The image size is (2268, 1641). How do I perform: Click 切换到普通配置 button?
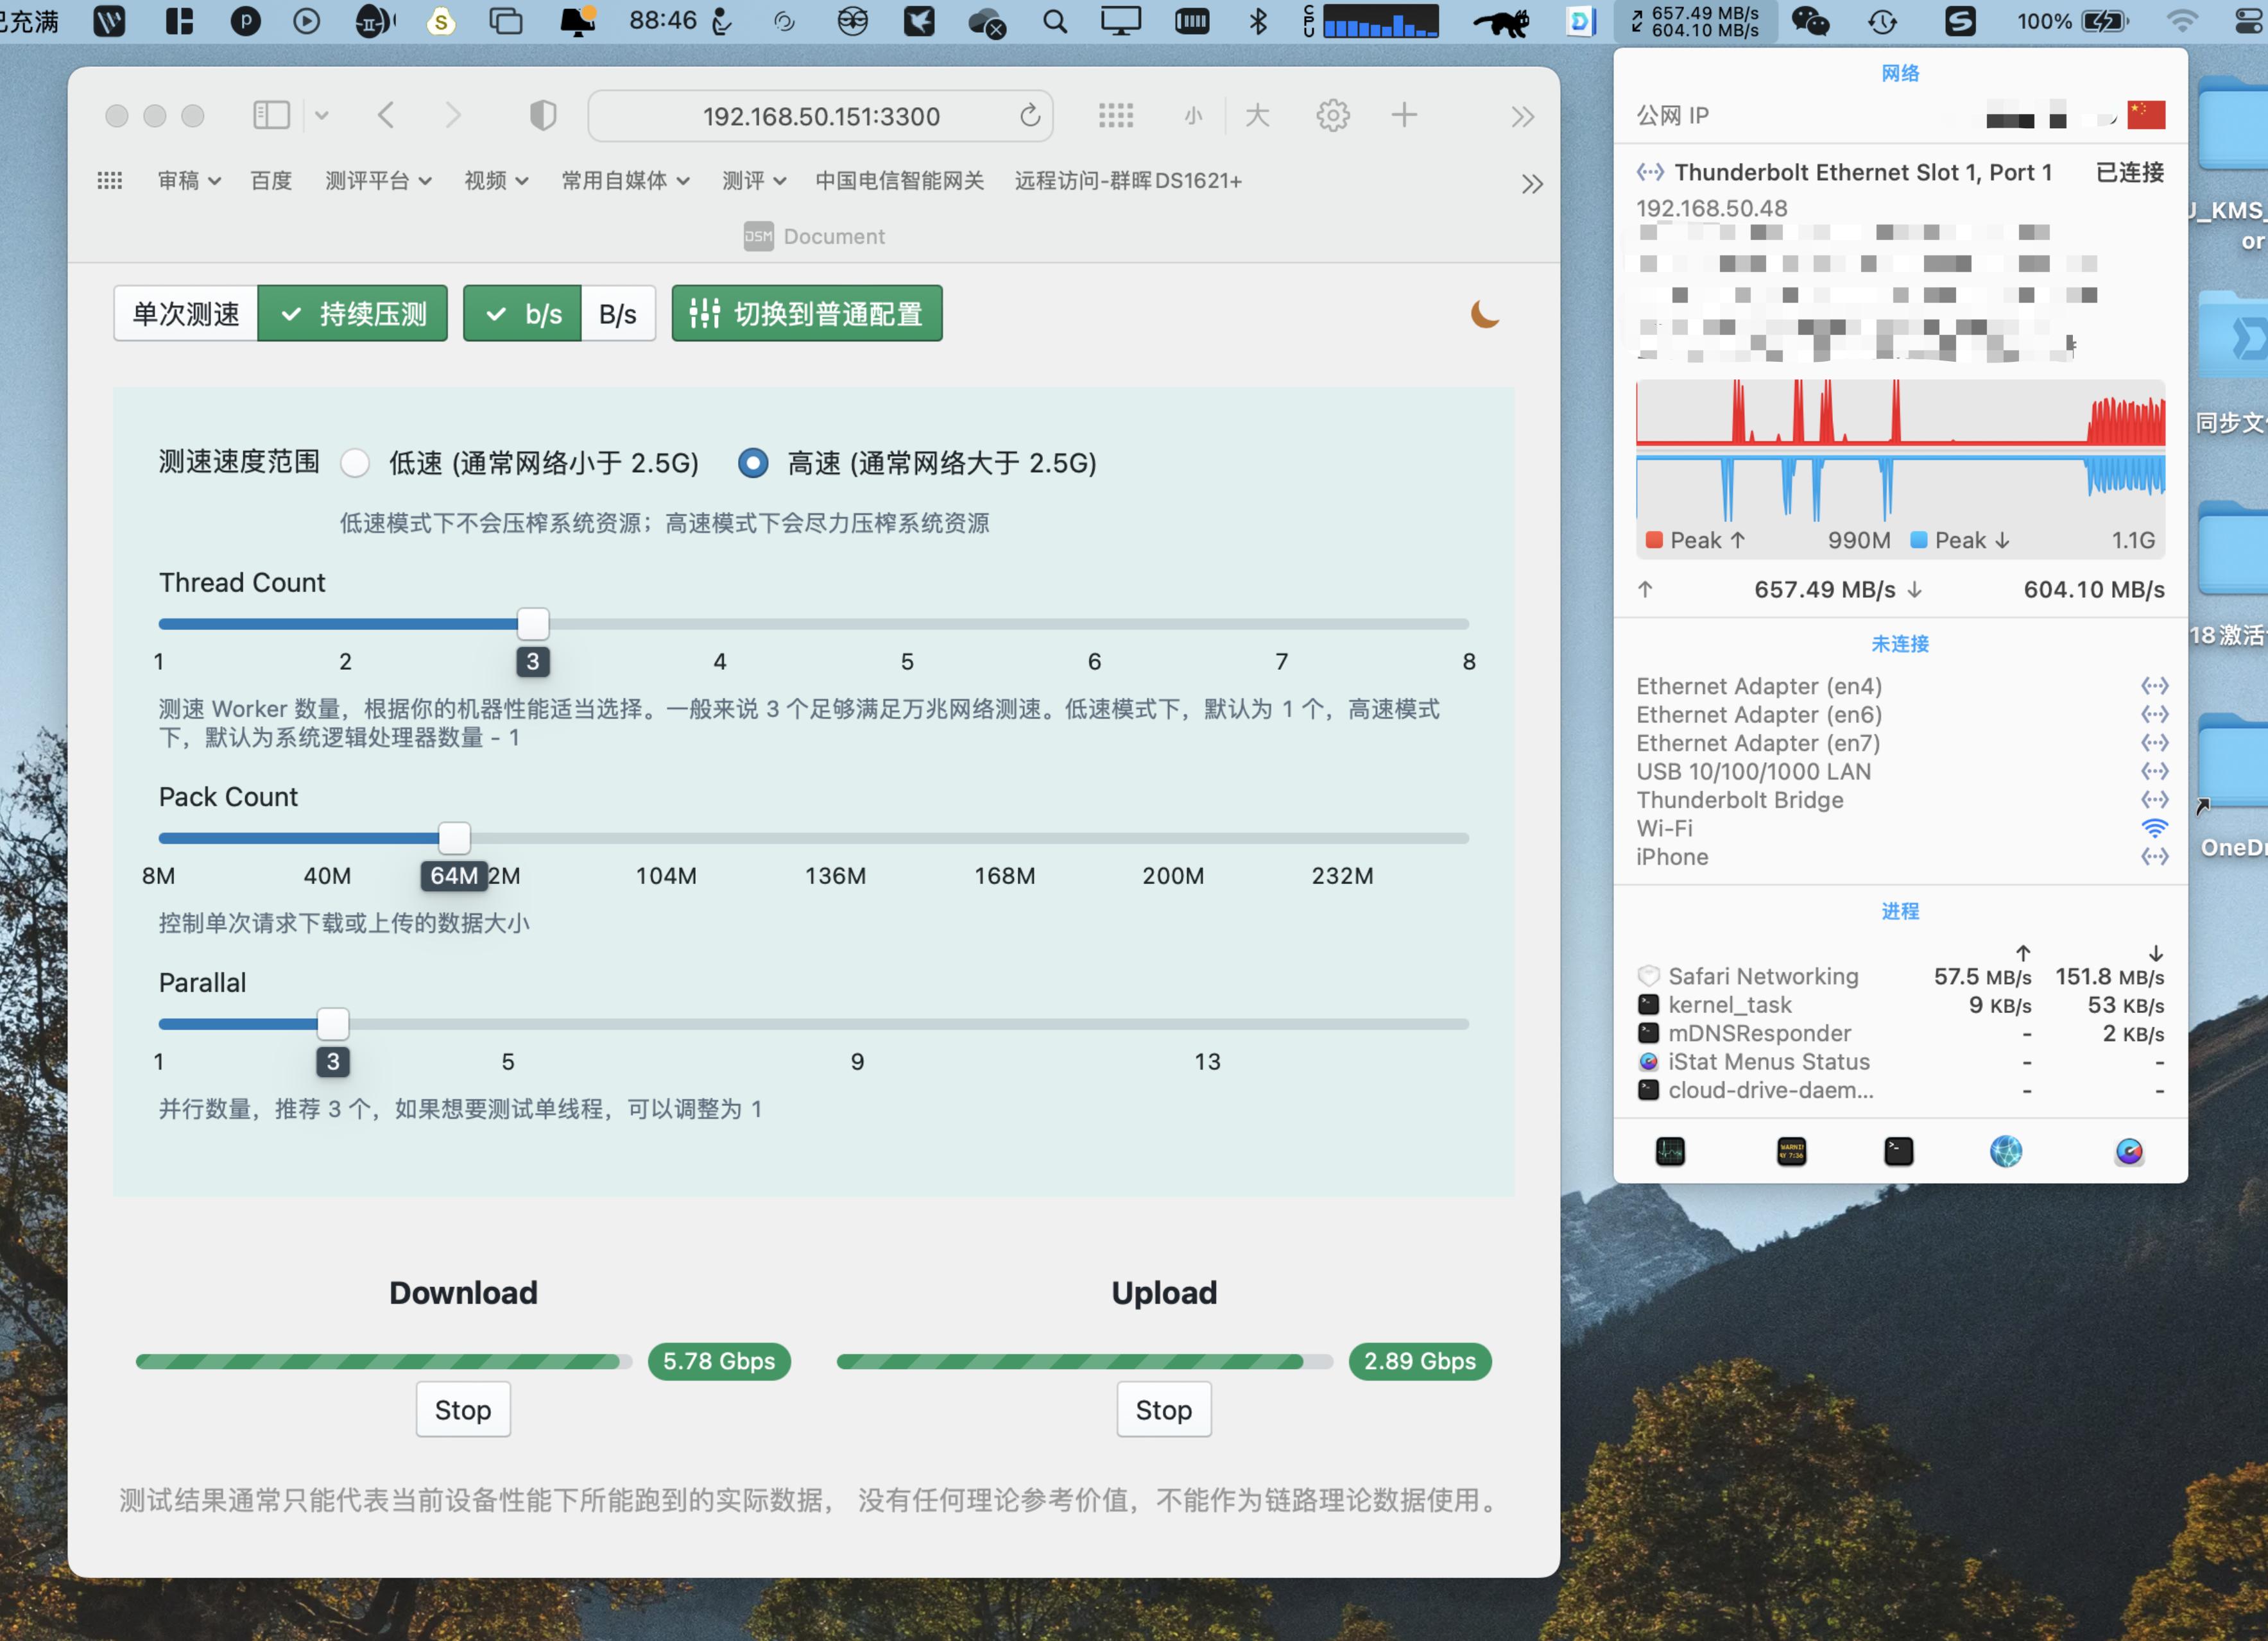coord(806,315)
